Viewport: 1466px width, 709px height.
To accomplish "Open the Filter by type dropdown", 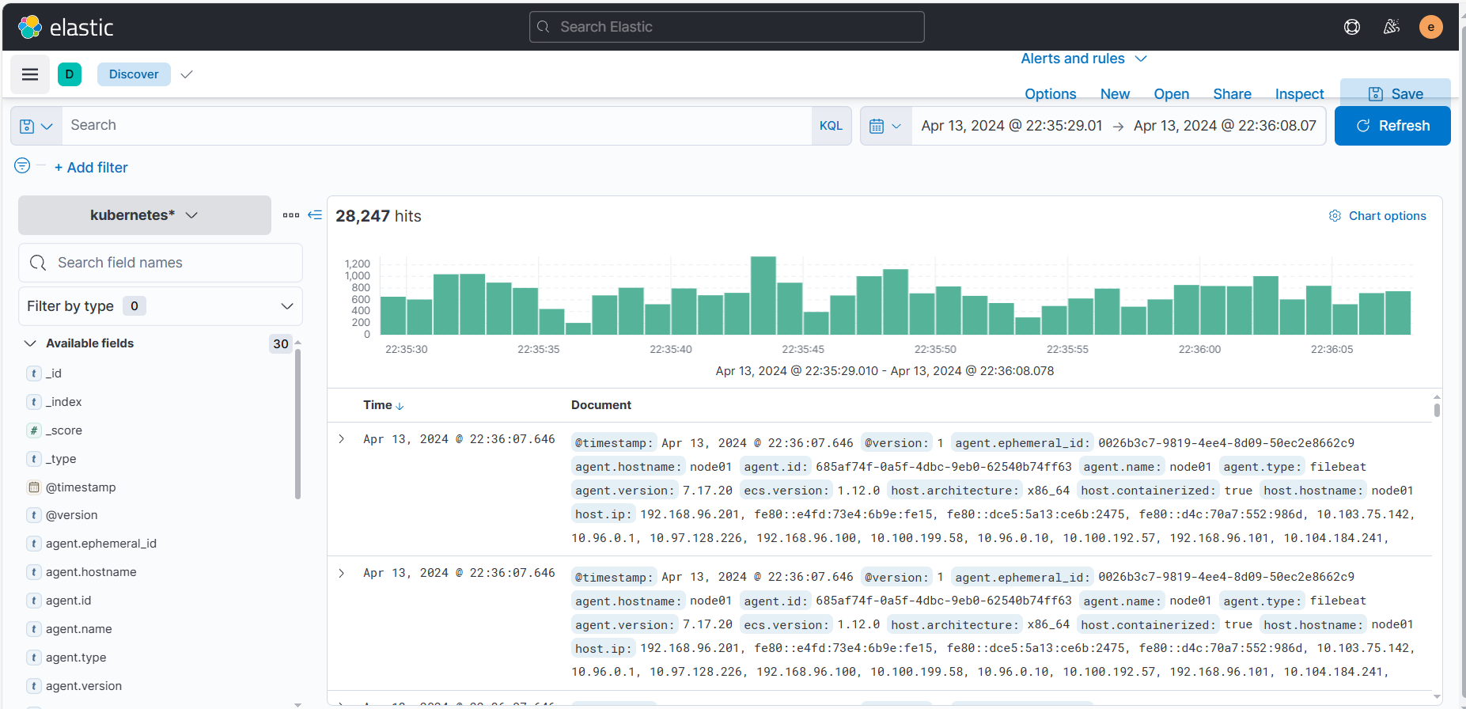I will pos(161,306).
